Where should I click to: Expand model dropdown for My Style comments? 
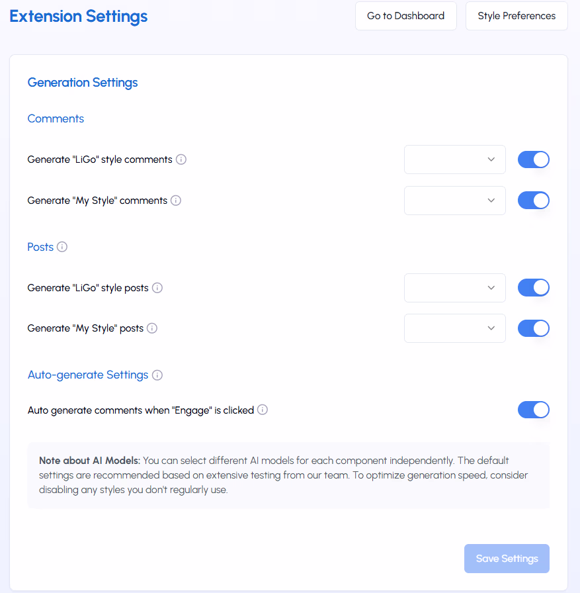coord(454,201)
